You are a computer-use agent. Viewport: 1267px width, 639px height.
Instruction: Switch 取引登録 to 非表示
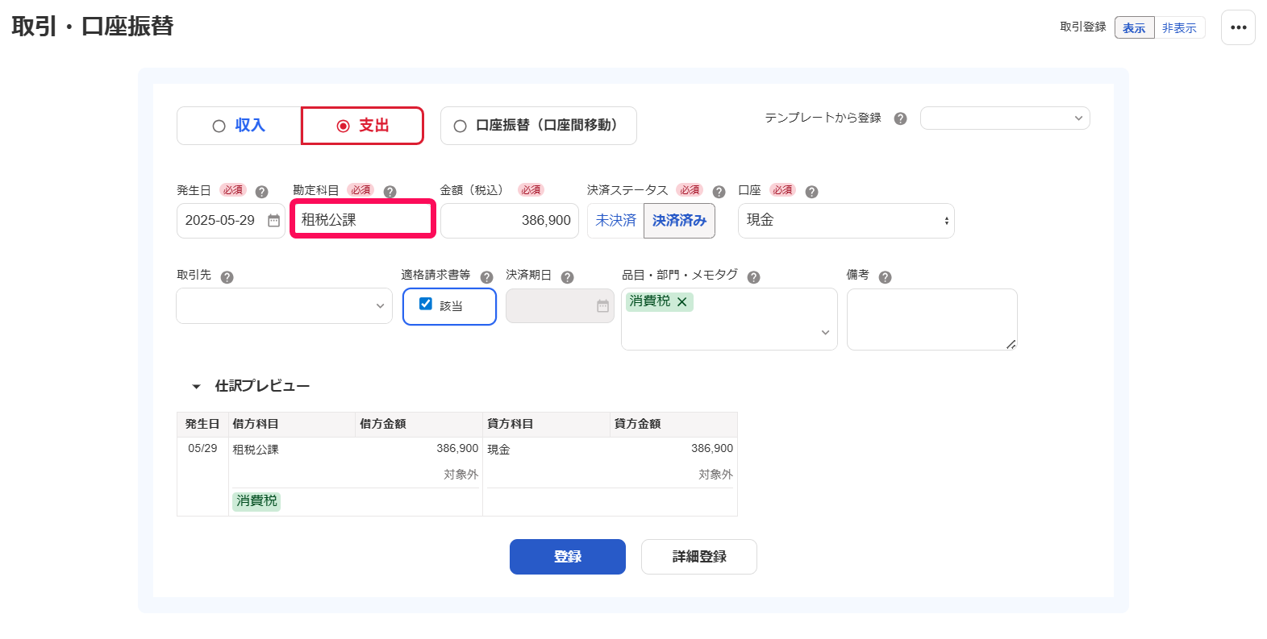1179,28
